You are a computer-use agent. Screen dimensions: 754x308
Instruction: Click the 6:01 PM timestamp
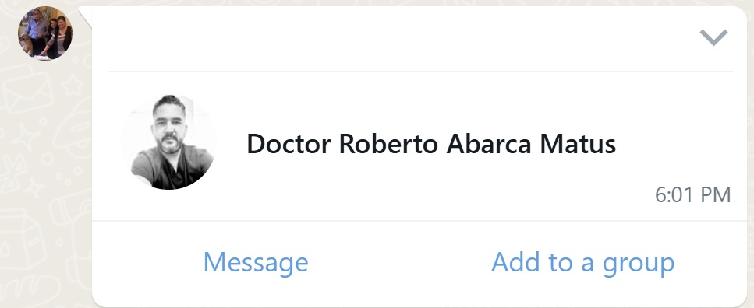[x=692, y=194]
